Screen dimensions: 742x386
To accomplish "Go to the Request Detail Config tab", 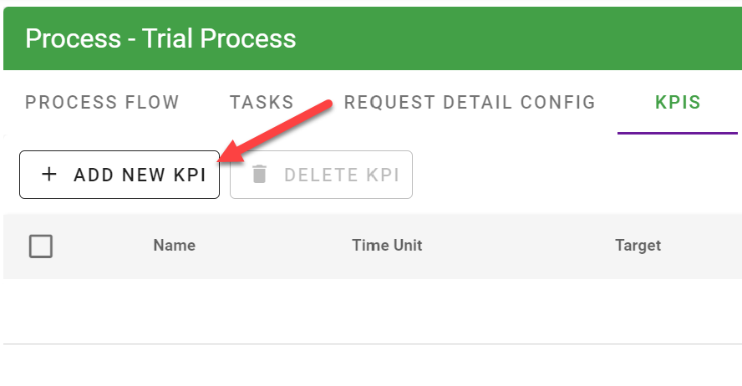I will 470,103.
